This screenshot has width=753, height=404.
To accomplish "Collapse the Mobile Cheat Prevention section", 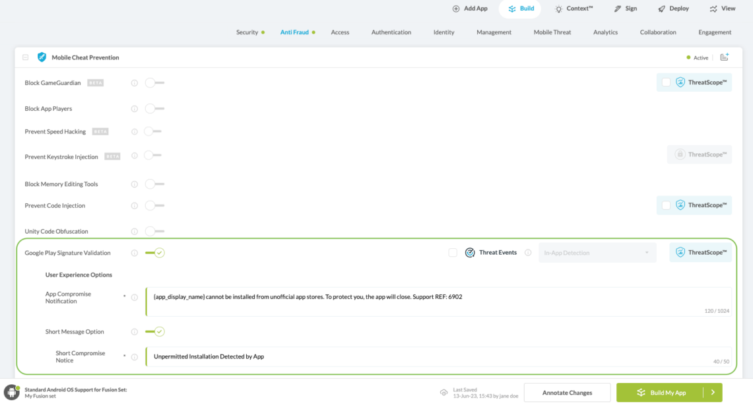I will tap(26, 57).
